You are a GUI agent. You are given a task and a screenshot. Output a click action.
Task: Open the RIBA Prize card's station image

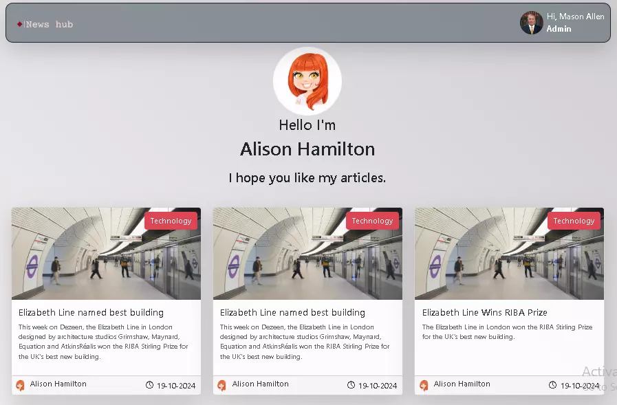509,254
